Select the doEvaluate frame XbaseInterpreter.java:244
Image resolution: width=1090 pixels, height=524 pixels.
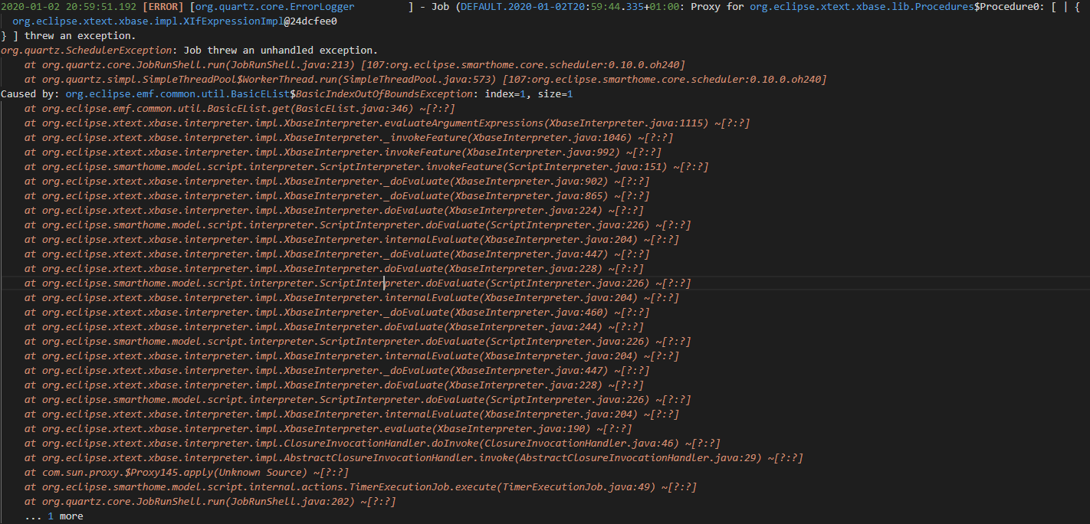click(334, 327)
